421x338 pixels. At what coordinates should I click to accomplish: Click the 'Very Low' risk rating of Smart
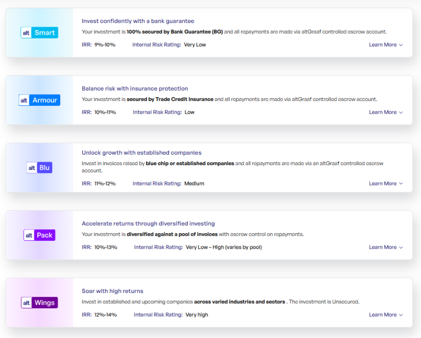[x=195, y=44]
